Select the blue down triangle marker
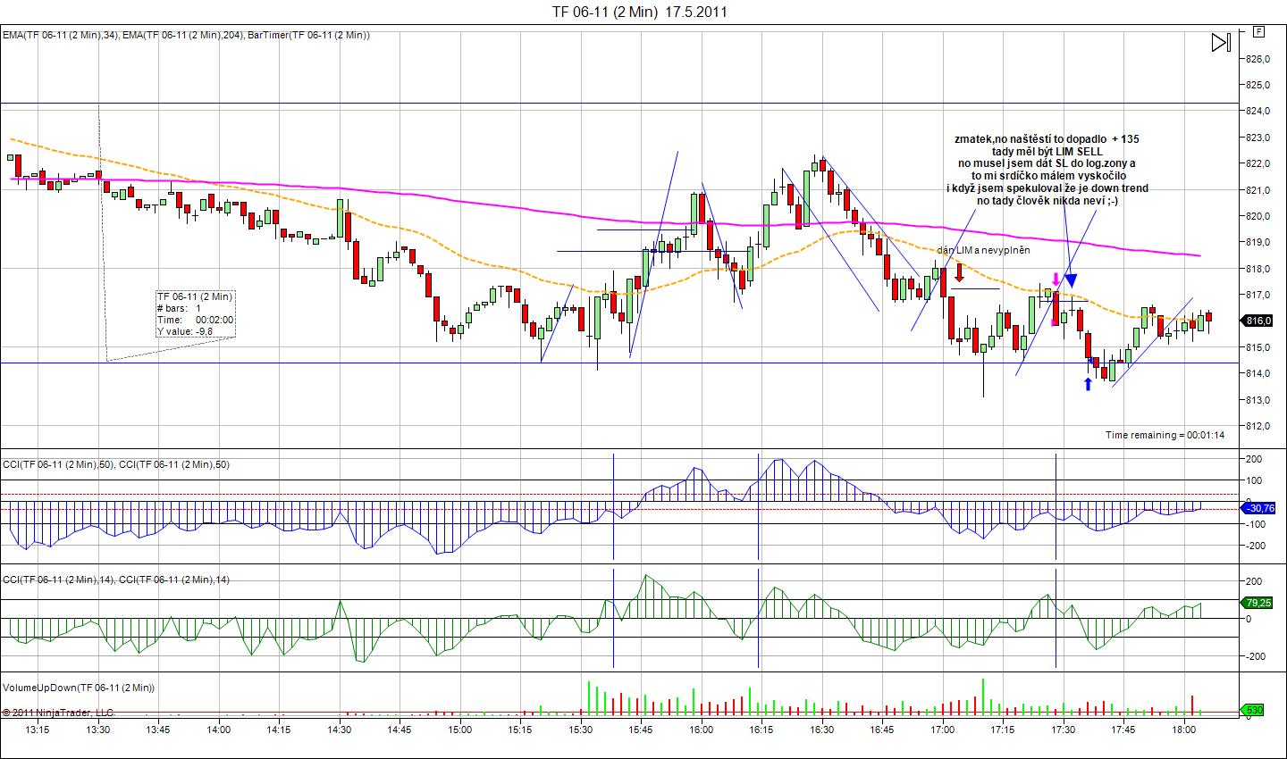Viewport: 1287px width, 759px height. point(1071,280)
